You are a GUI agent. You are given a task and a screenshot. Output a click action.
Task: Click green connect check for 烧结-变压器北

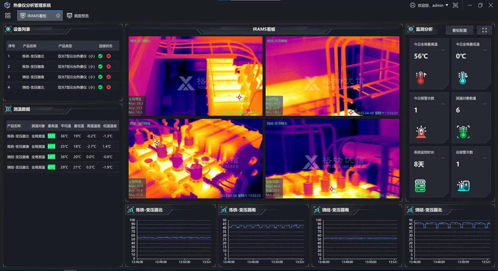click(x=100, y=87)
